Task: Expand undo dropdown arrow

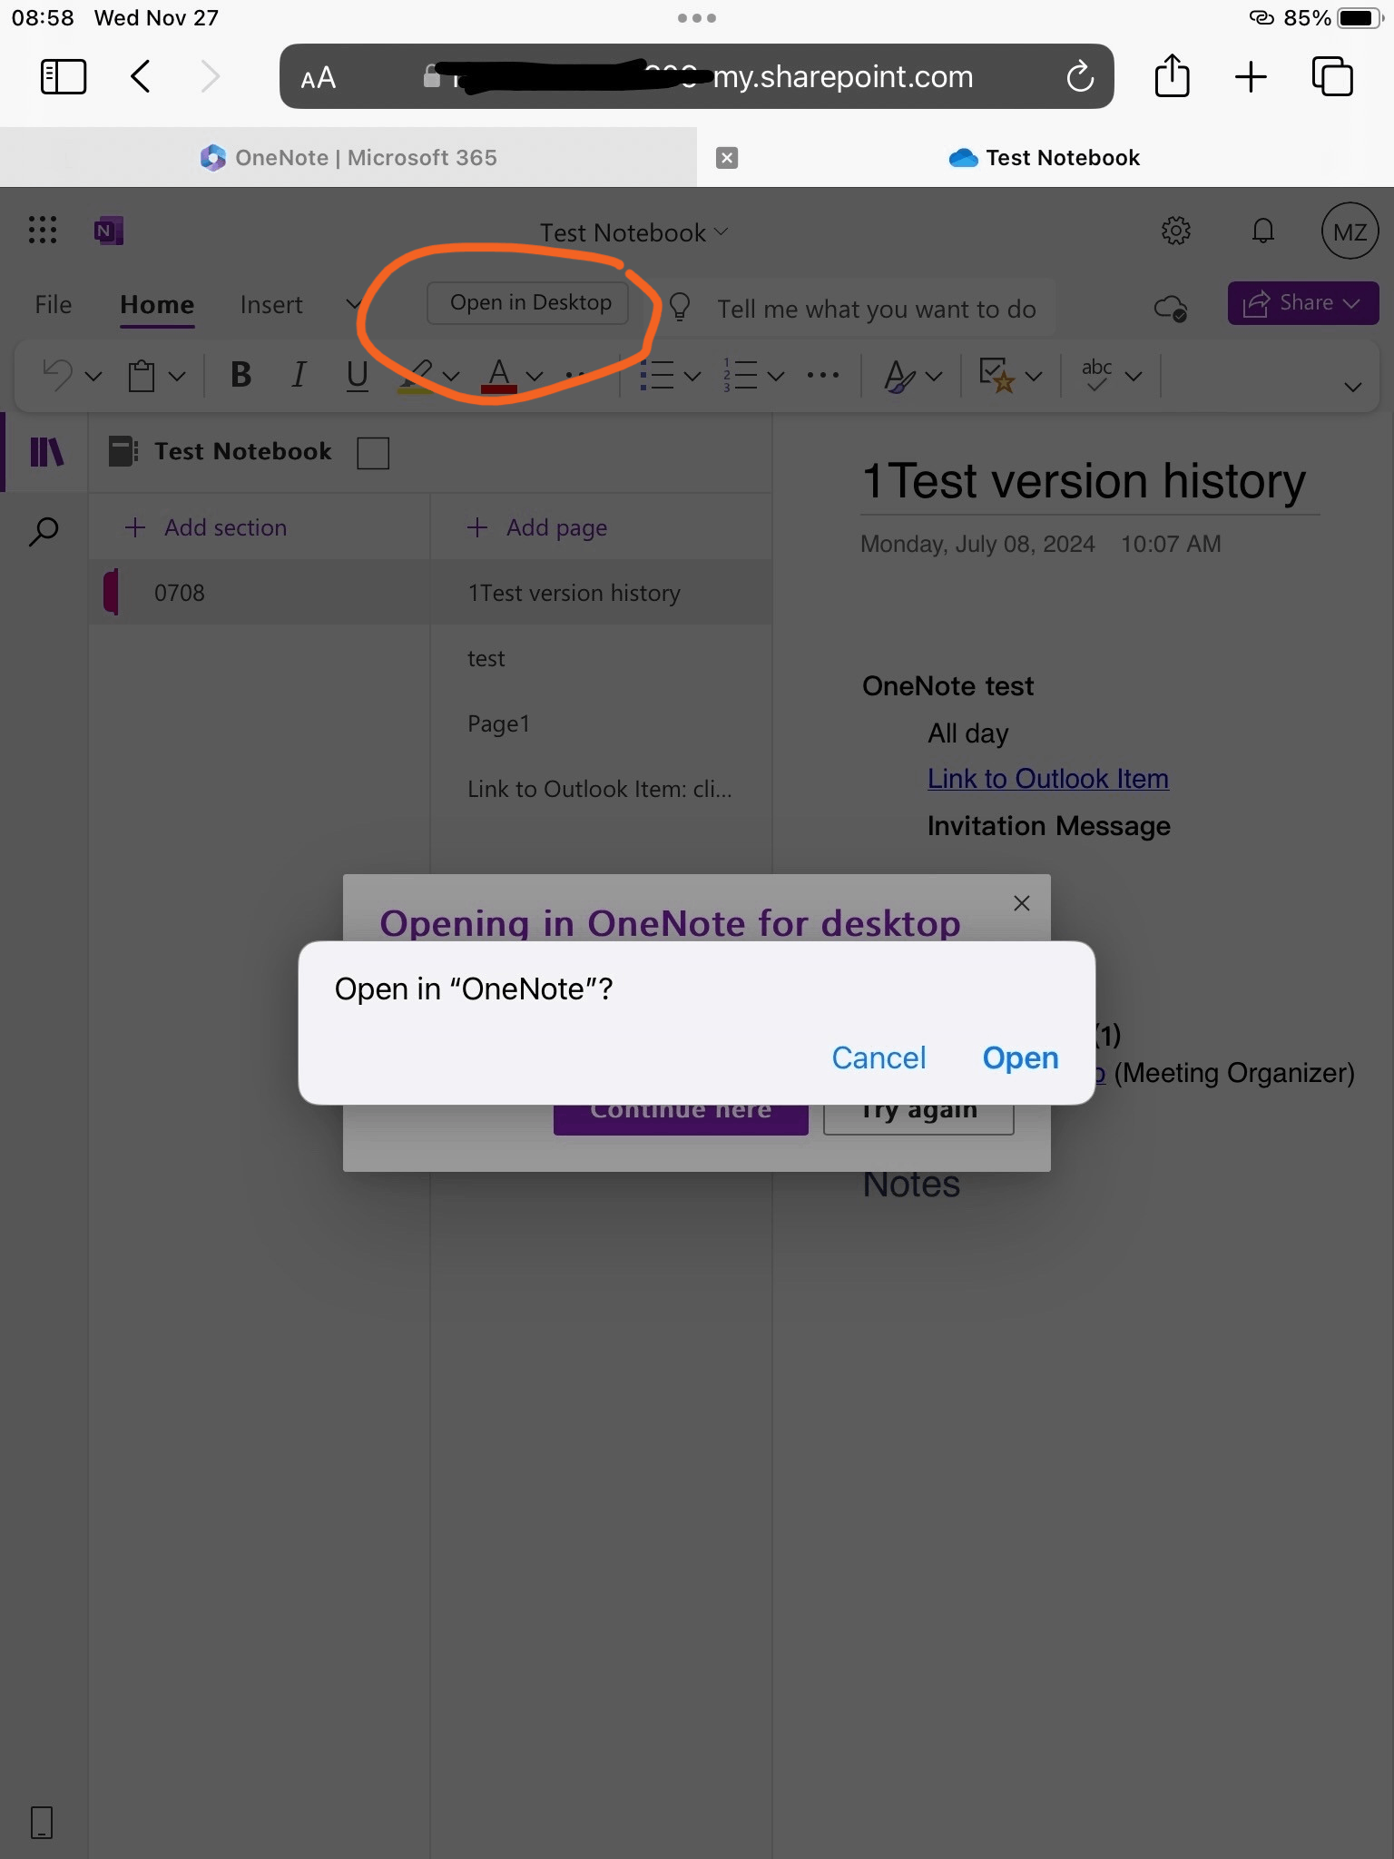Action: click(93, 376)
